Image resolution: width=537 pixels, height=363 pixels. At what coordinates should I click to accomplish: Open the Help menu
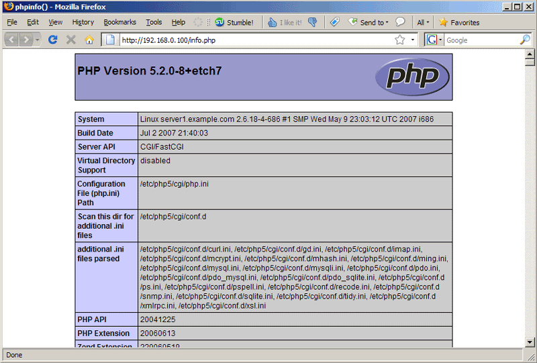[179, 22]
